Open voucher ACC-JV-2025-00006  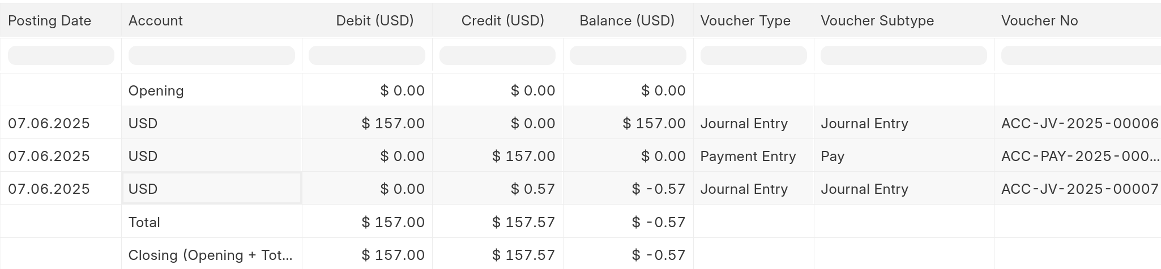pyautogui.click(x=1079, y=124)
